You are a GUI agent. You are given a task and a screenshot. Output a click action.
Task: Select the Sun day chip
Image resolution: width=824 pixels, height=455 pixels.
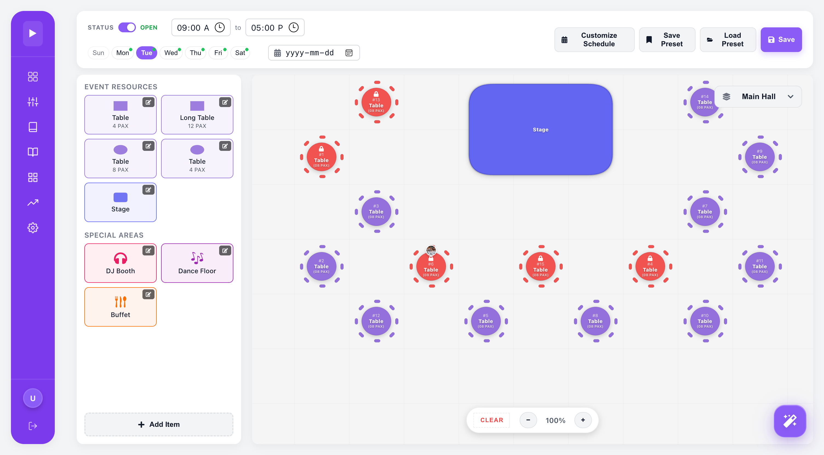[98, 53]
